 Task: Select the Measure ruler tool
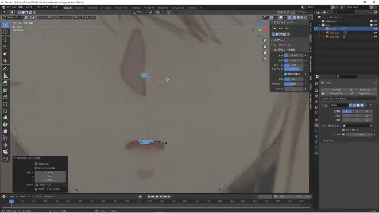pos(6,75)
